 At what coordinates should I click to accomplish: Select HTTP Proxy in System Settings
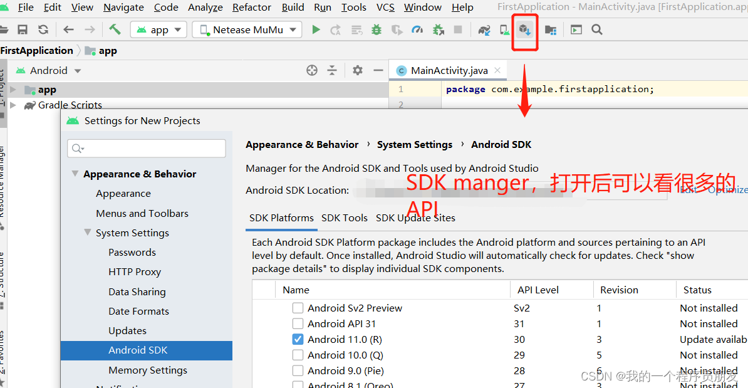(135, 272)
